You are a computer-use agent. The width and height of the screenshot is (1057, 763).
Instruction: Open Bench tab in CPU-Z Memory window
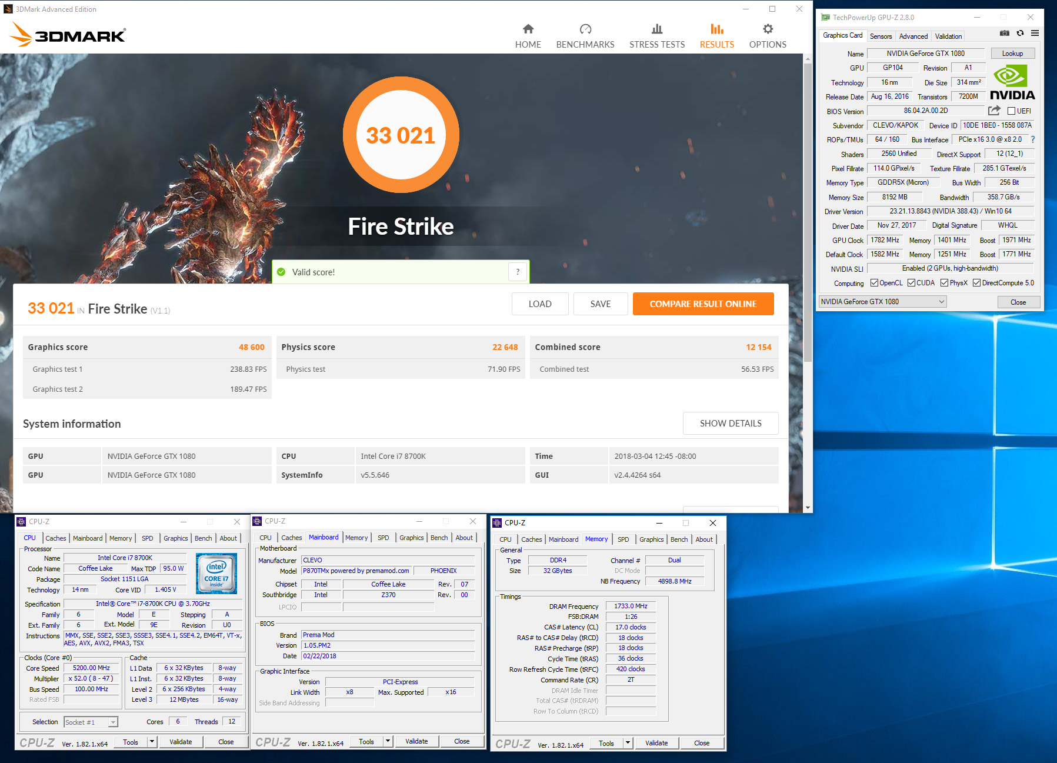679,539
